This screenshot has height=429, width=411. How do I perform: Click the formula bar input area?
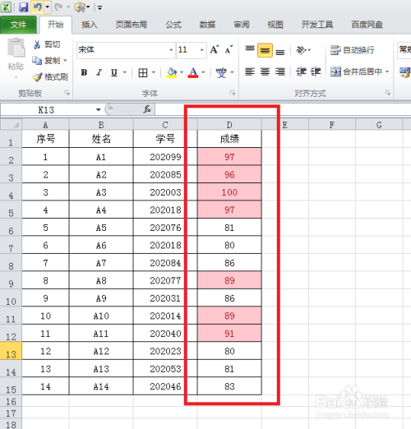point(283,109)
